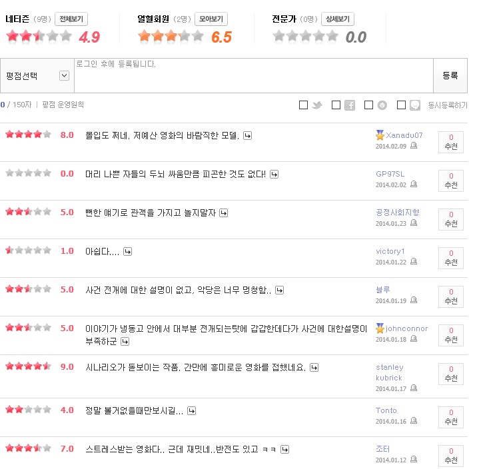Recommend Xanadu07's review with 추천

[451, 142]
